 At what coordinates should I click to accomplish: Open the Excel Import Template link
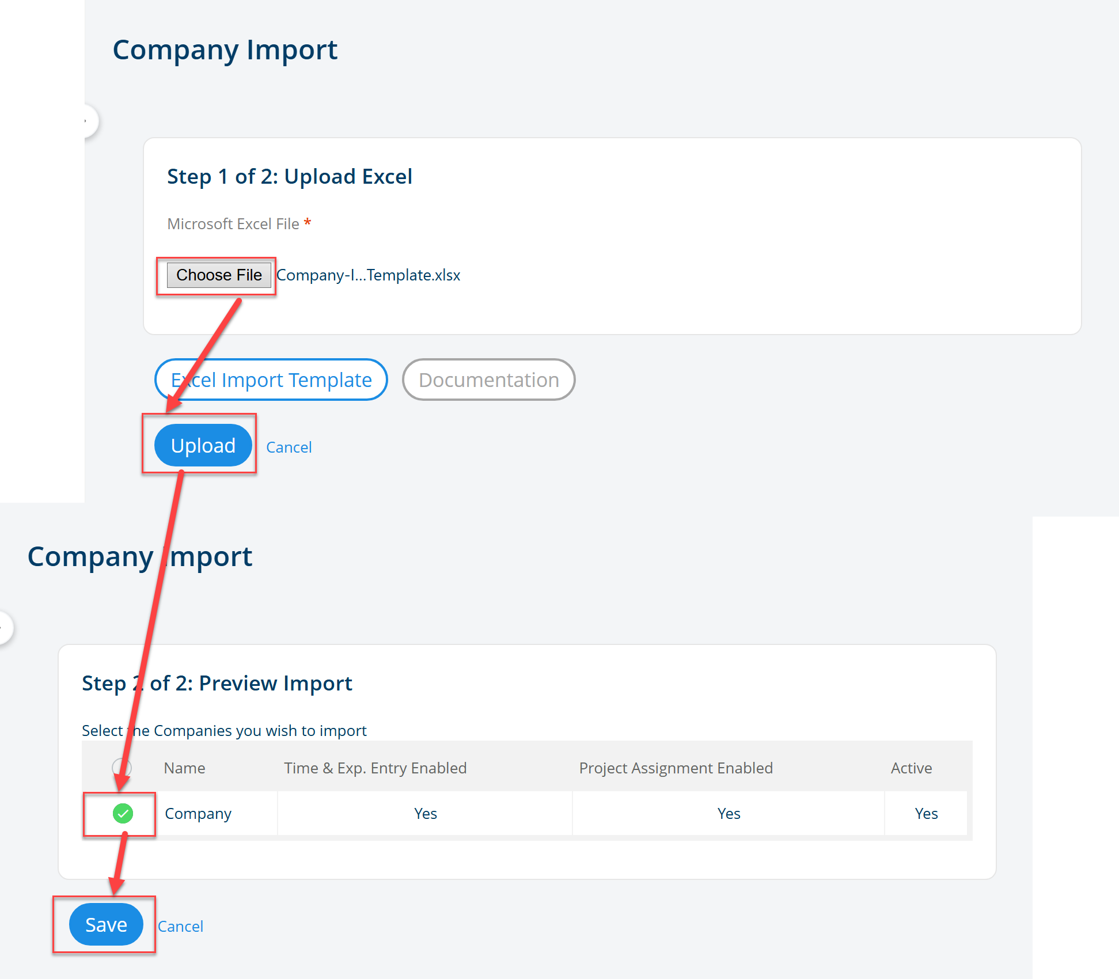(x=271, y=380)
